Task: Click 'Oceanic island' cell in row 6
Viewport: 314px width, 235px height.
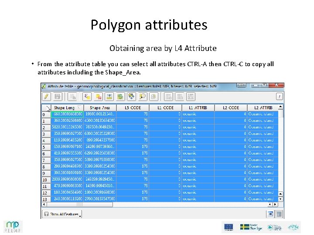Action: [263, 153]
